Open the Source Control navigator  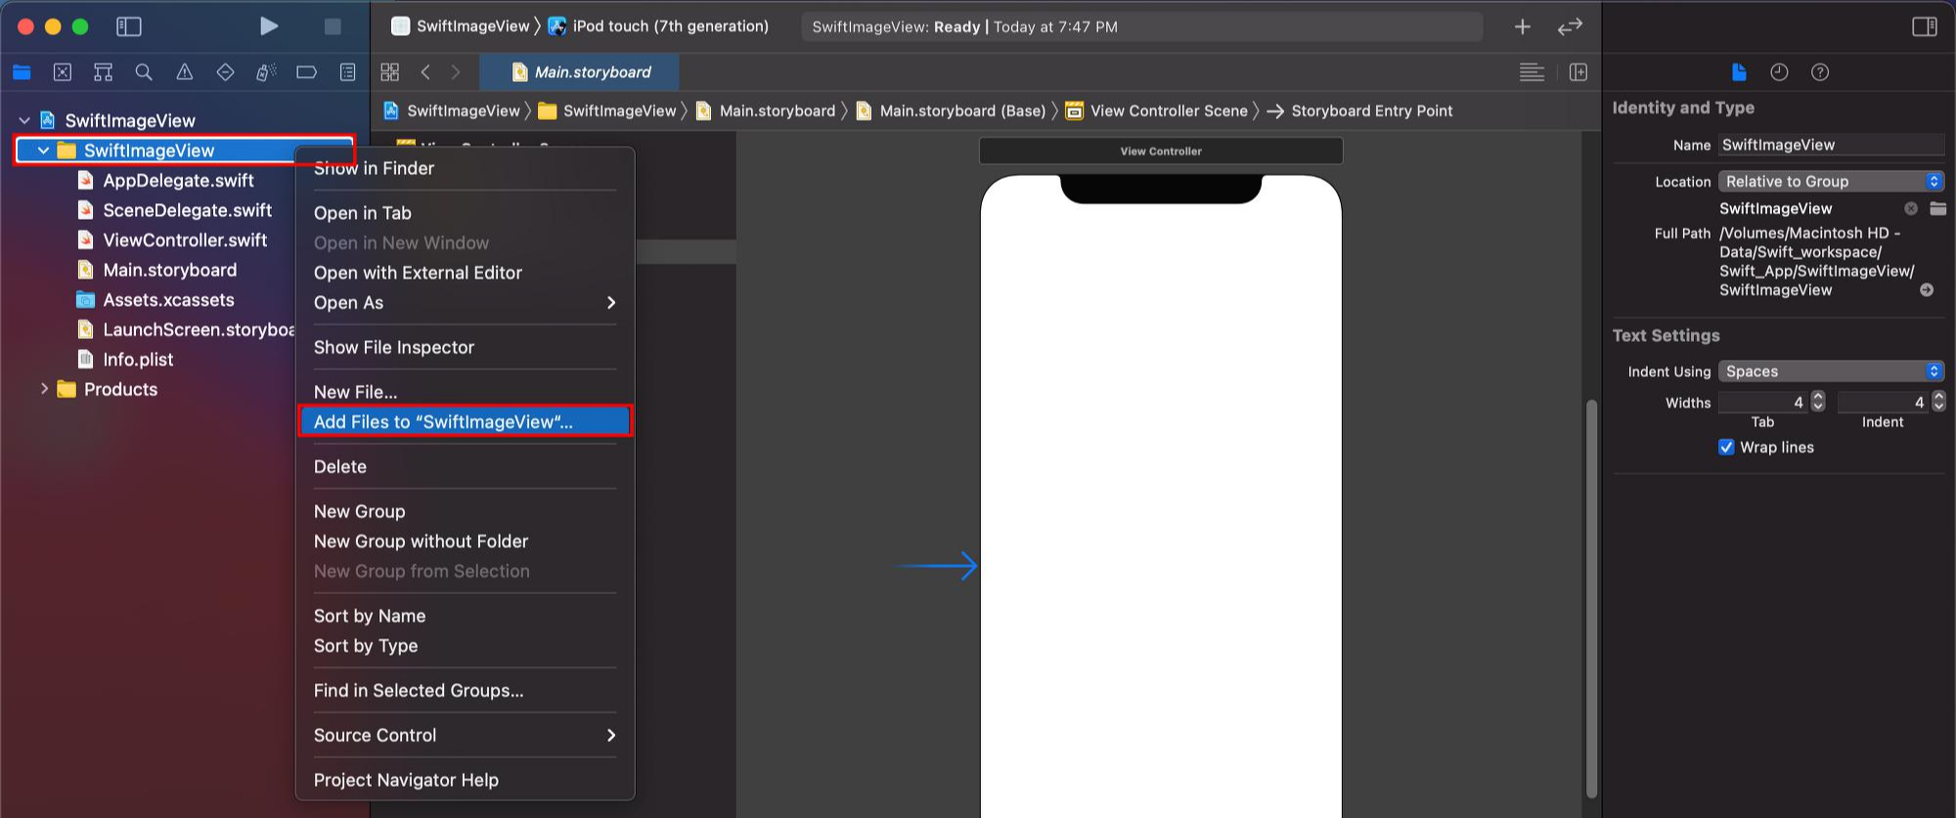point(63,72)
